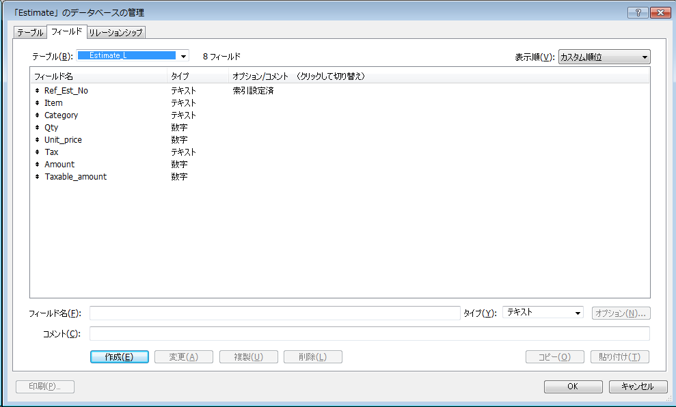Click the reorder arrows beside Tax field

[36, 152]
